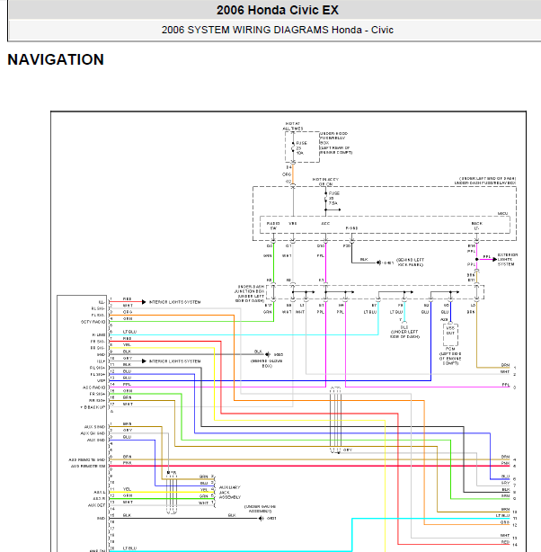
Task: Click the 'AUX S GND' pin label
Action: pos(94,427)
